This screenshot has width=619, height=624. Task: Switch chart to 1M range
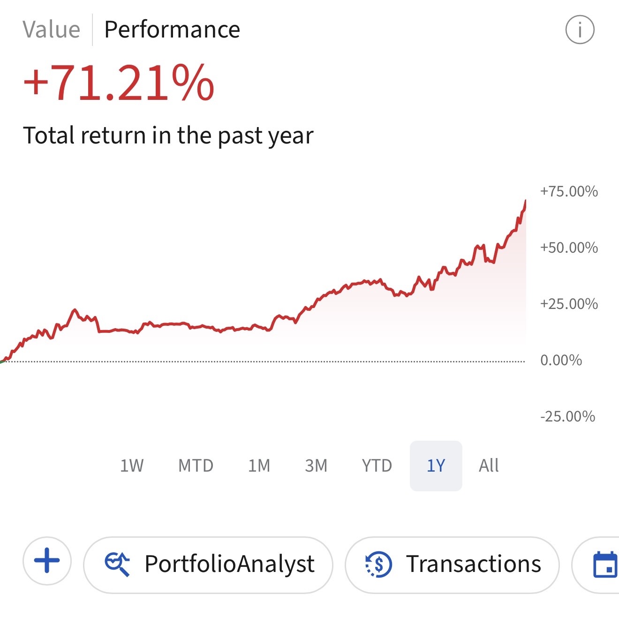pos(259,466)
